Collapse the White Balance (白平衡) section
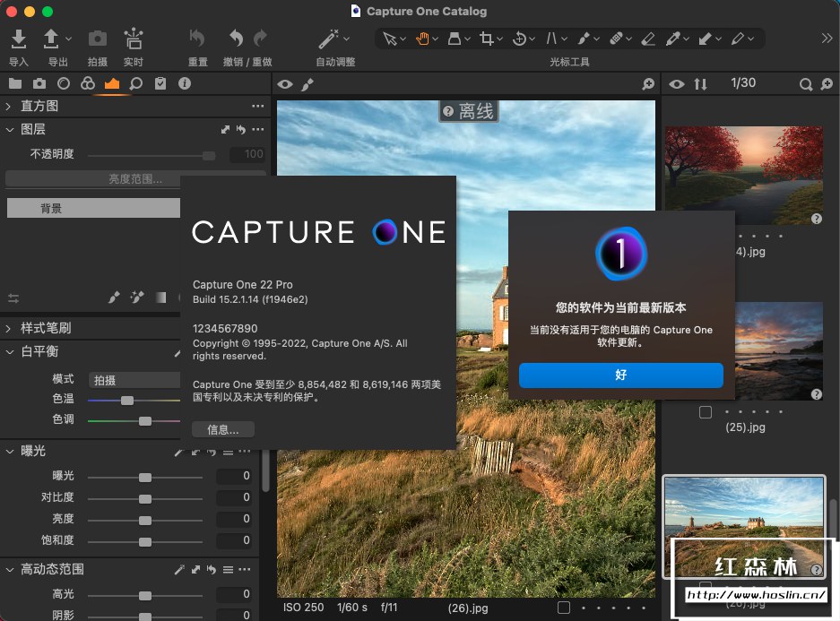 [11, 352]
